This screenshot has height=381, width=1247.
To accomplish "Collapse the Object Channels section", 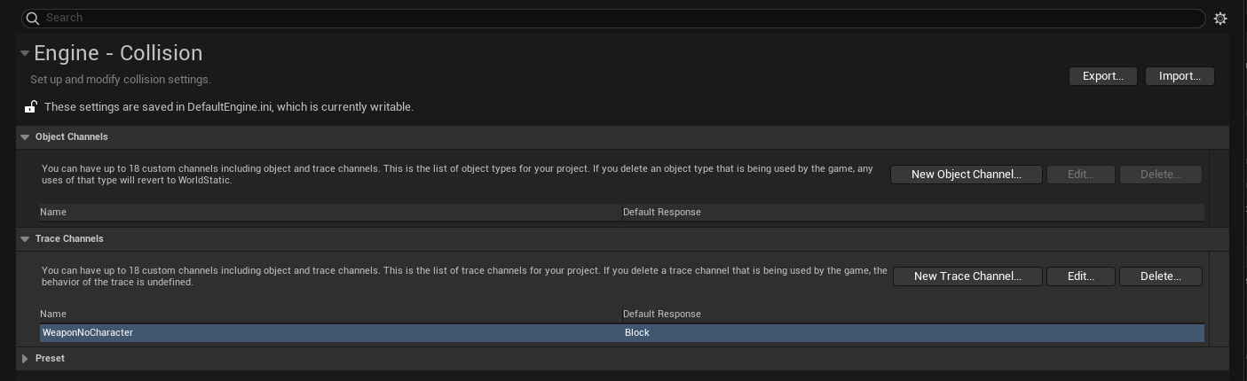I will pyautogui.click(x=25, y=137).
